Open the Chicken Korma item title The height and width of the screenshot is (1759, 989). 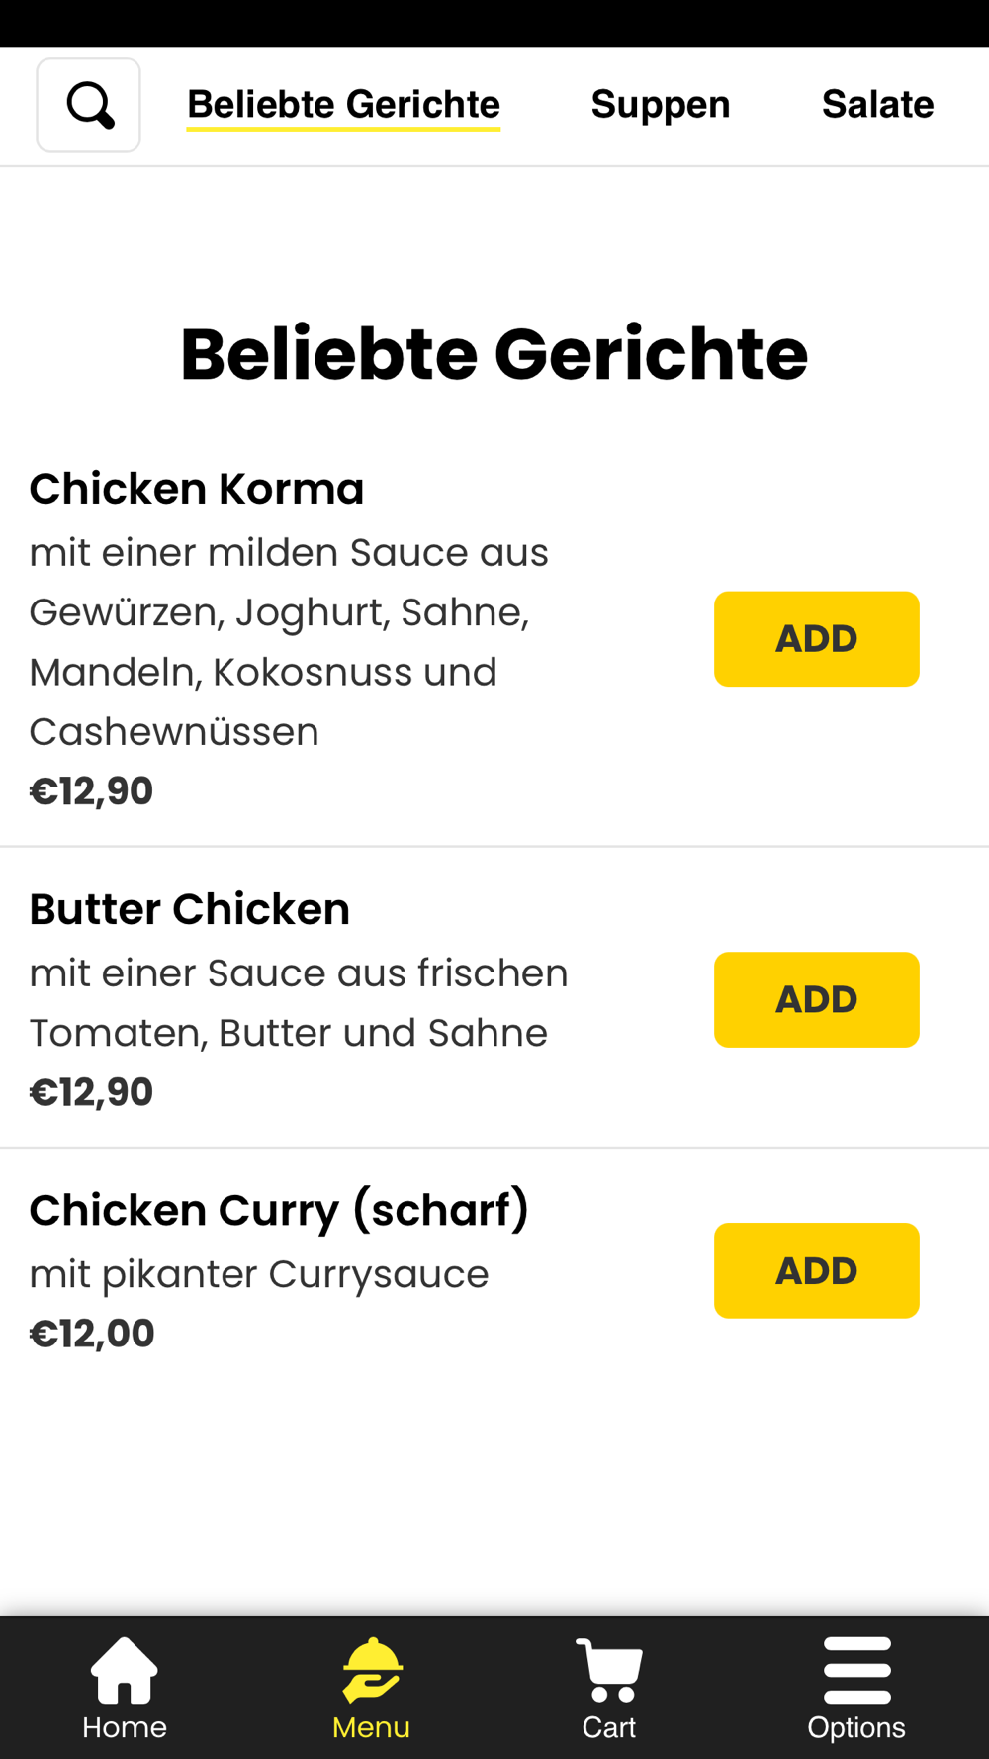point(197,489)
